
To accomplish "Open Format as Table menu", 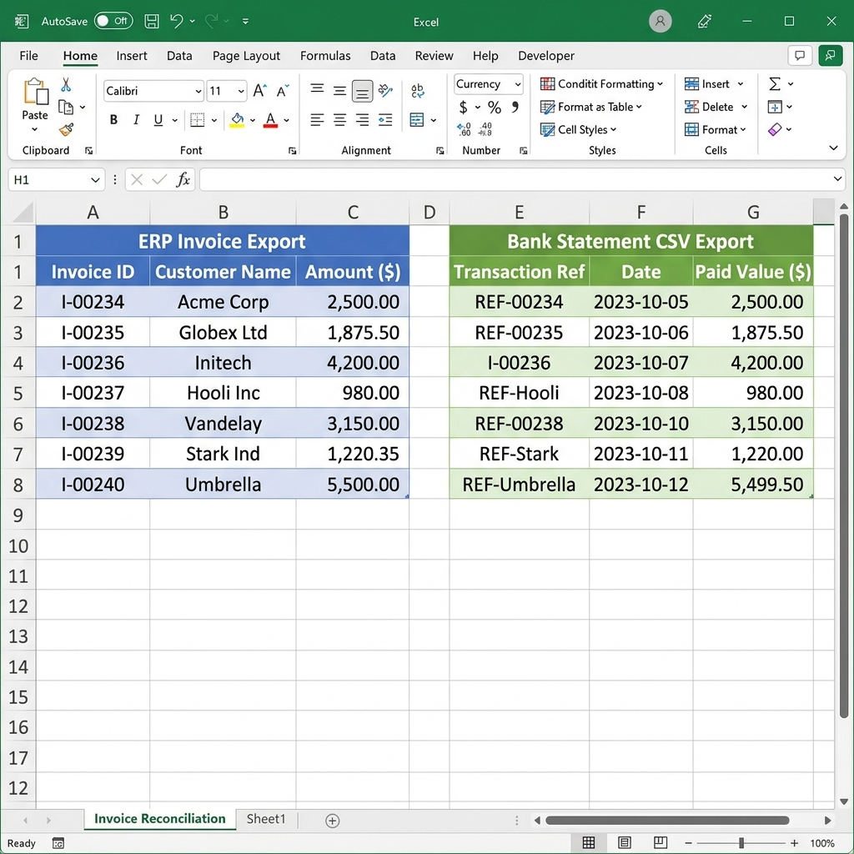I will click(x=591, y=107).
